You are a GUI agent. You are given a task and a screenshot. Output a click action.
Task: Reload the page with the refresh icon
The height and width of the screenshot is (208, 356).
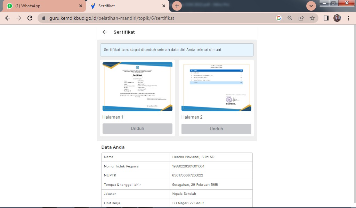[30, 18]
